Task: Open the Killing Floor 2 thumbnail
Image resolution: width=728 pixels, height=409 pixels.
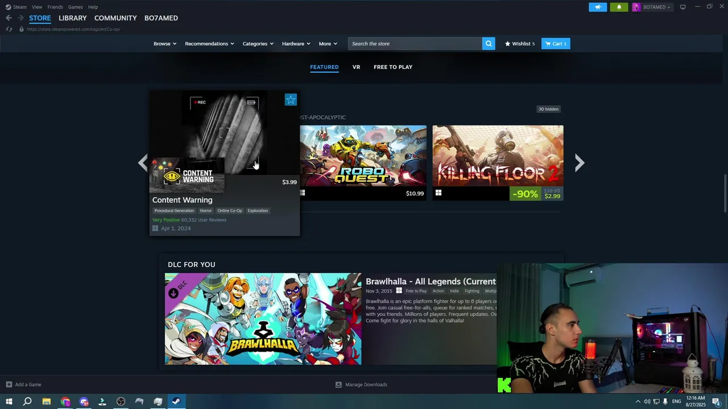Action: pyautogui.click(x=498, y=156)
